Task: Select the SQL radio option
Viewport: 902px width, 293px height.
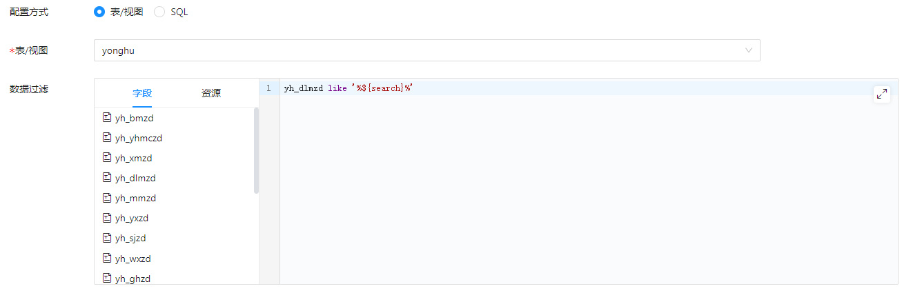Action: tap(159, 12)
